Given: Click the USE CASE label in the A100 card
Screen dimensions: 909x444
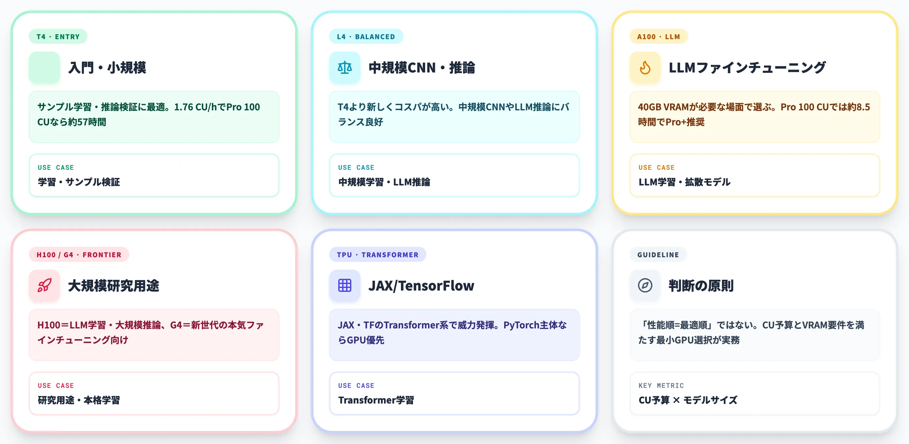Looking at the screenshot, I should (x=656, y=167).
